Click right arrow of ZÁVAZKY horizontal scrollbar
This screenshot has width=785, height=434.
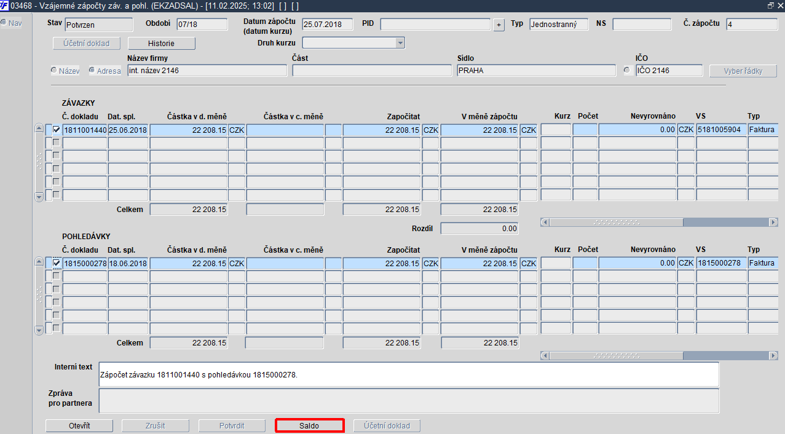pos(773,222)
